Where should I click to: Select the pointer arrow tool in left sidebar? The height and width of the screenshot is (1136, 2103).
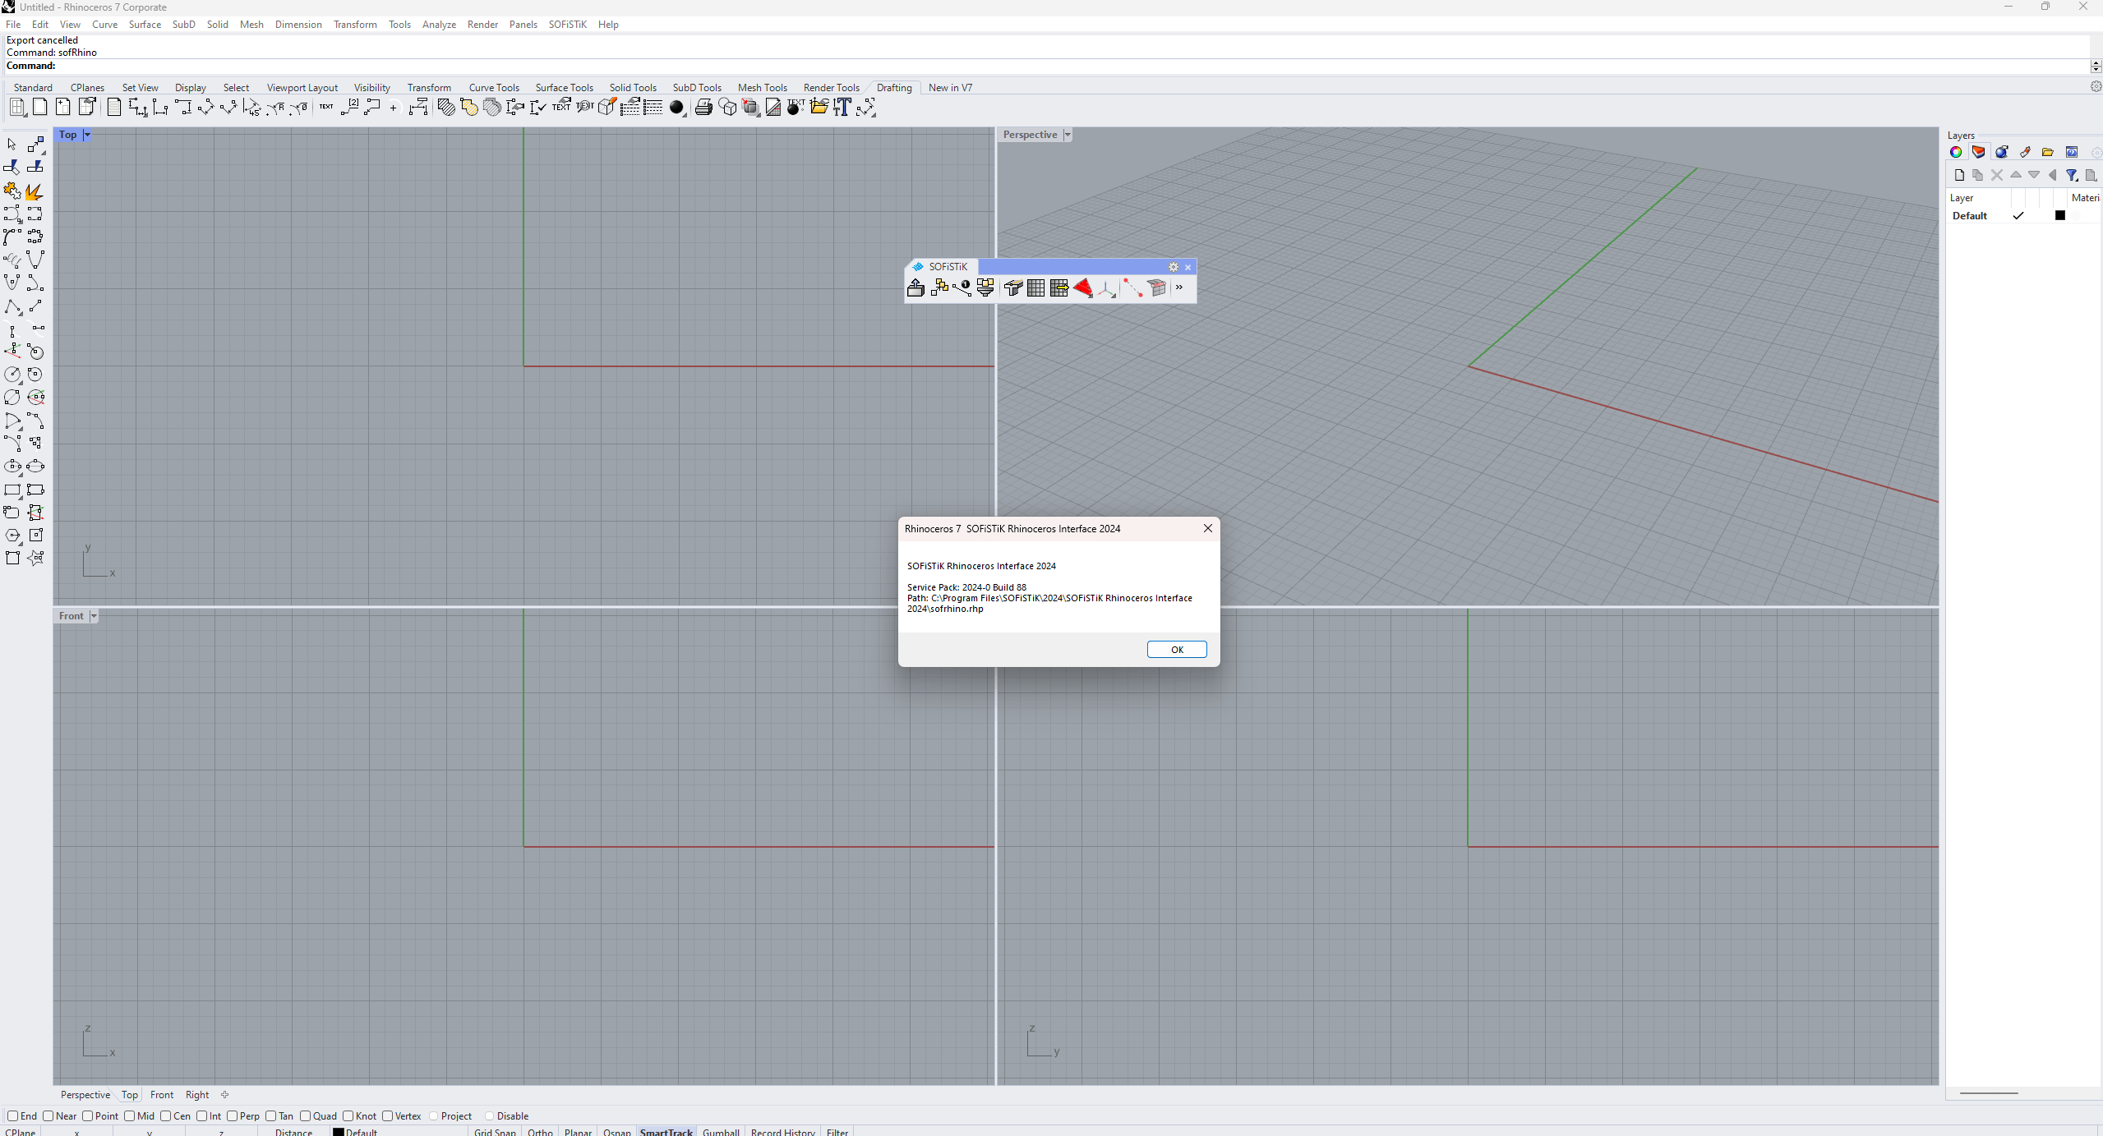[x=12, y=145]
